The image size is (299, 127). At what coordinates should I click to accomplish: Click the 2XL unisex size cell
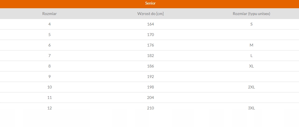point(251,87)
